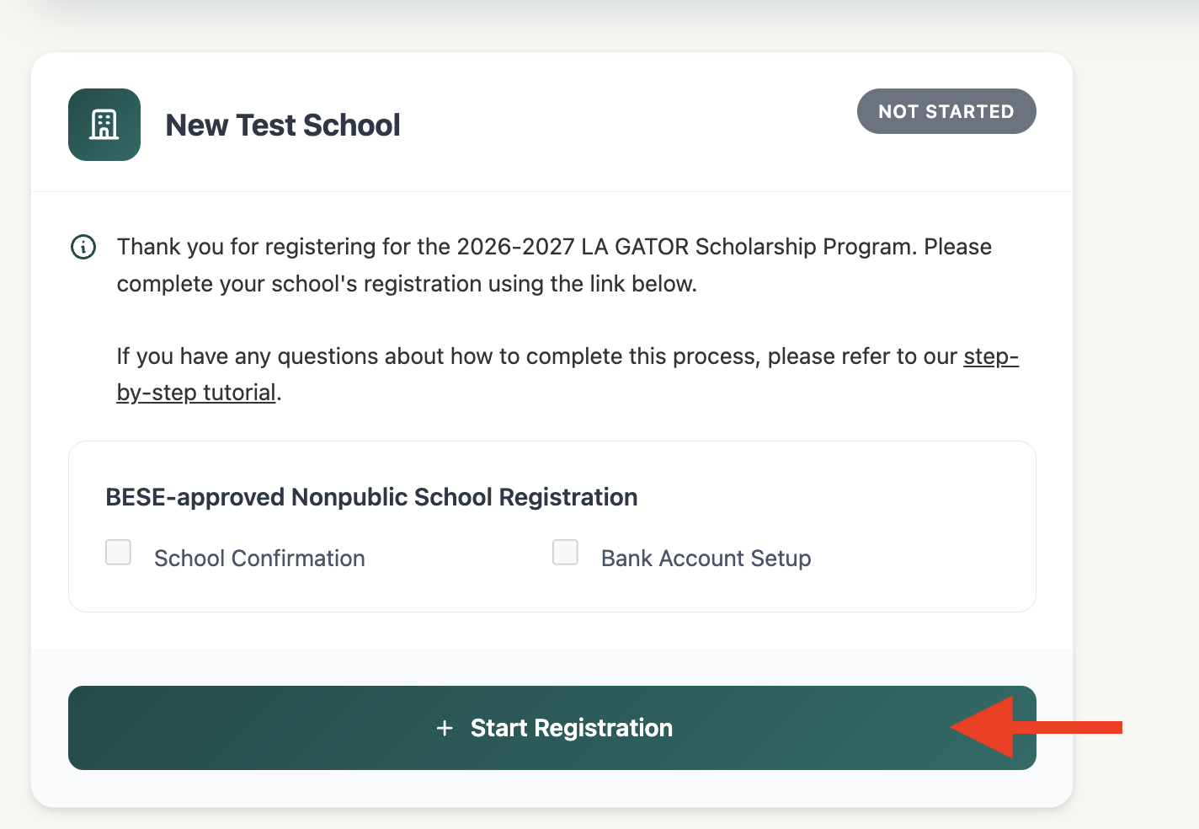
Task: Click the Thank you for registering paragraph
Action: tap(554, 265)
